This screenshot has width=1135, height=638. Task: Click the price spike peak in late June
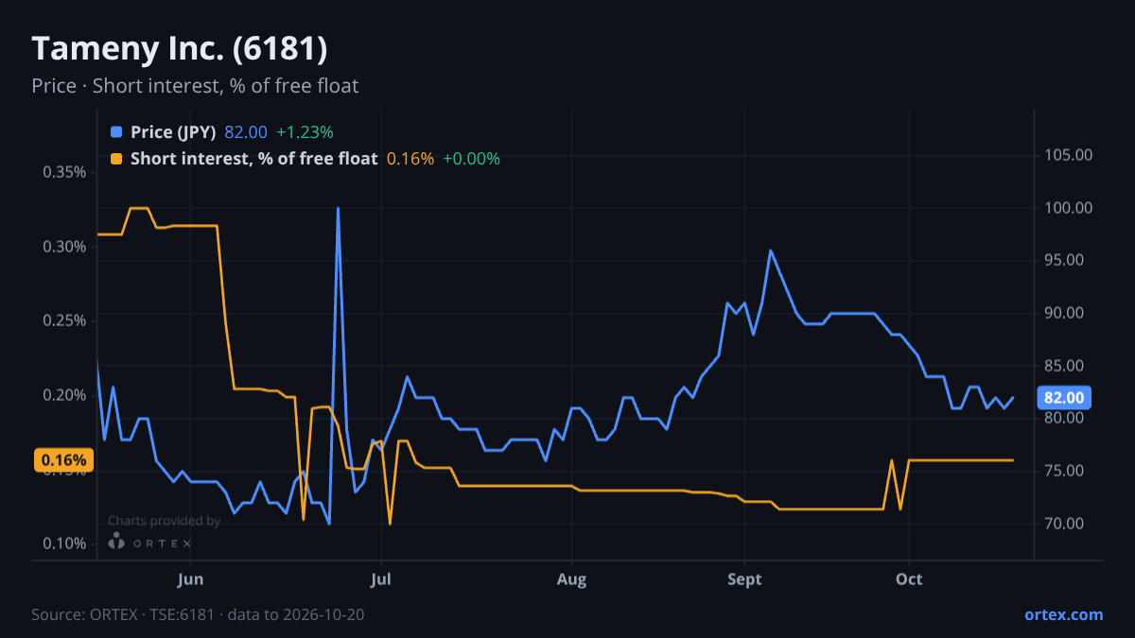338,209
